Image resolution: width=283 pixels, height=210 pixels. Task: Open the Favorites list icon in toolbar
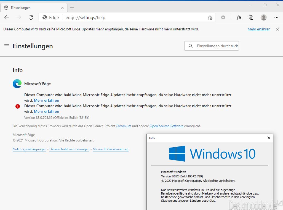(239, 17)
